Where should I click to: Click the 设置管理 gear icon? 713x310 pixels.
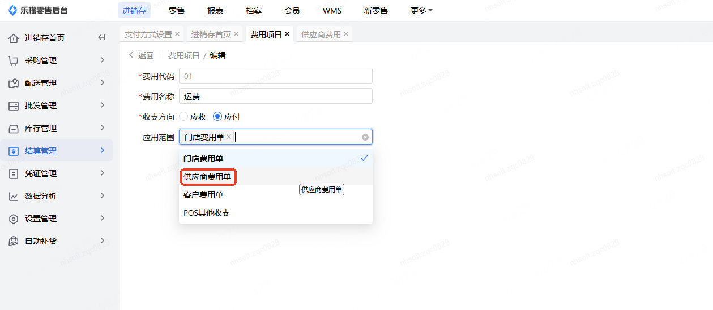click(x=14, y=219)
